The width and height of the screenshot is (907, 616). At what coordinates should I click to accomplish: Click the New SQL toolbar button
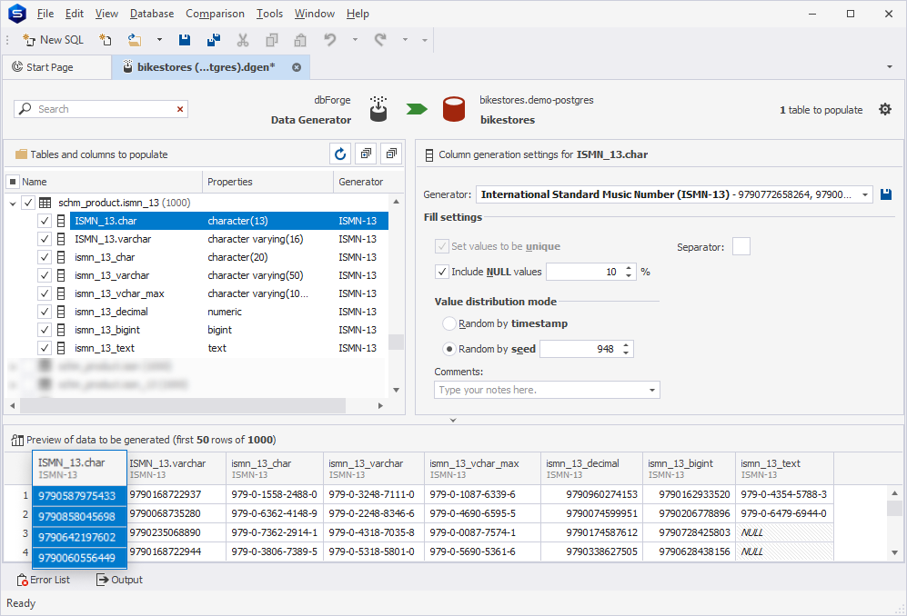(53, 40)
